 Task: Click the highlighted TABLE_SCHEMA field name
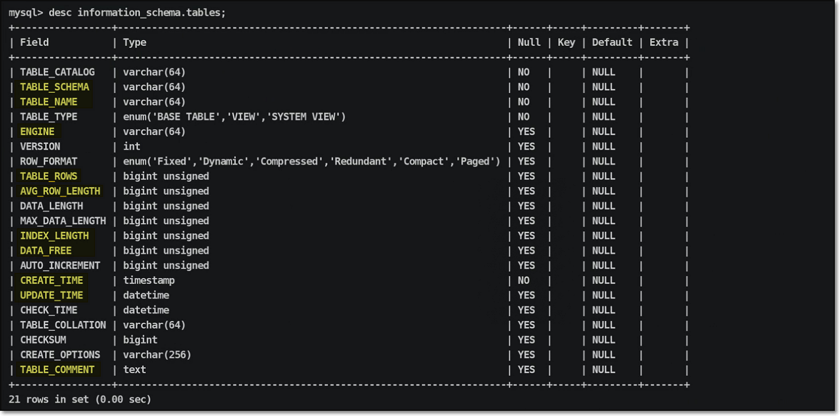pyautogui.click(x=54, y=87)
